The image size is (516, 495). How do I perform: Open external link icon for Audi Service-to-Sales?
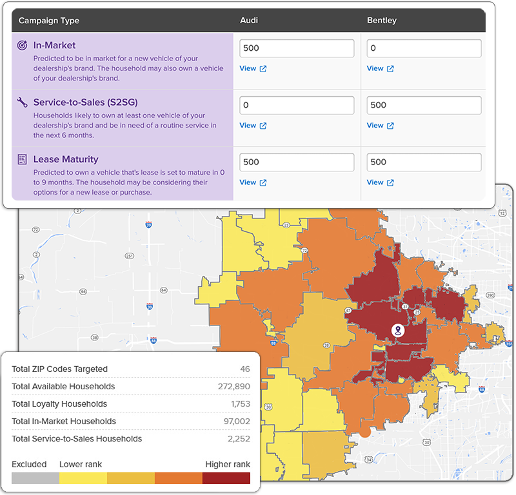[263, 126]
